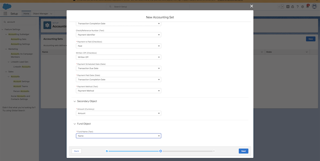Click the Setup gear tile icon
The width and height of the screenshot is (320, 161).
[47, 25]
